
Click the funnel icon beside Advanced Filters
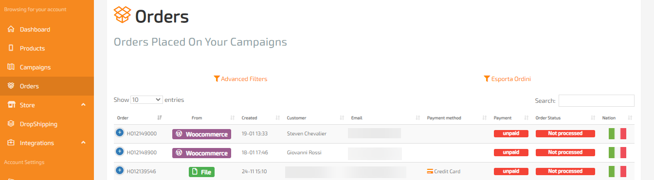point(217,79)
